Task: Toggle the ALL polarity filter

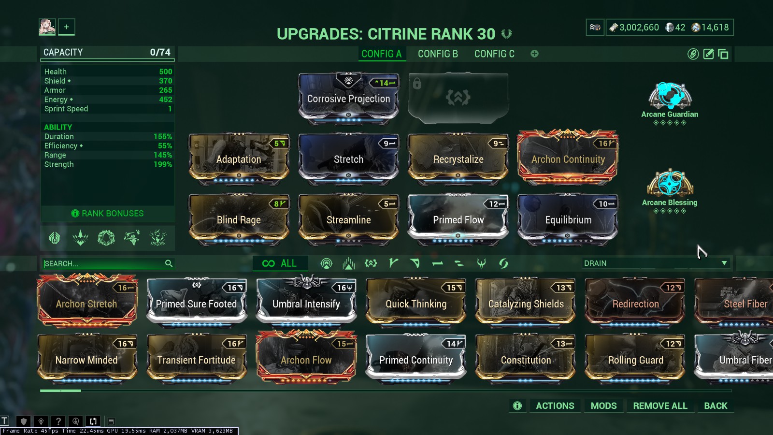Action: point(279,263)
